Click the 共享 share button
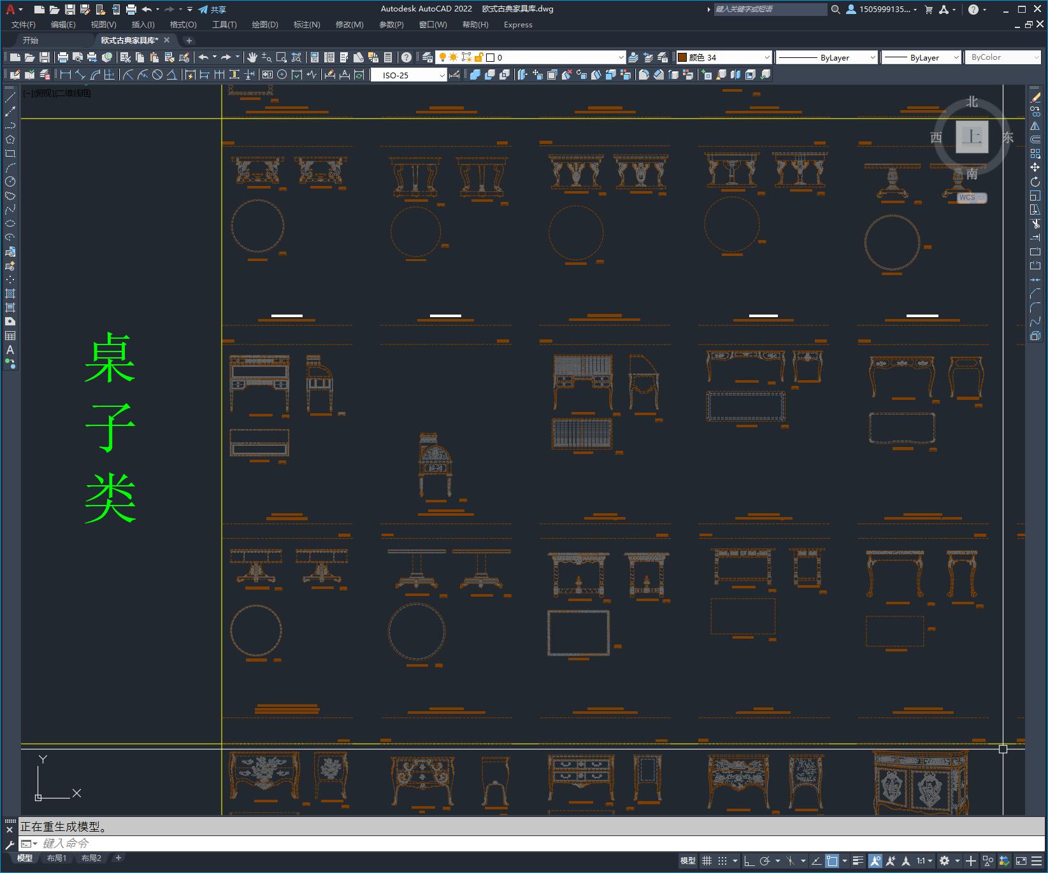The image size is (1048, 873). pyautogui.click(x=212, y=10)
